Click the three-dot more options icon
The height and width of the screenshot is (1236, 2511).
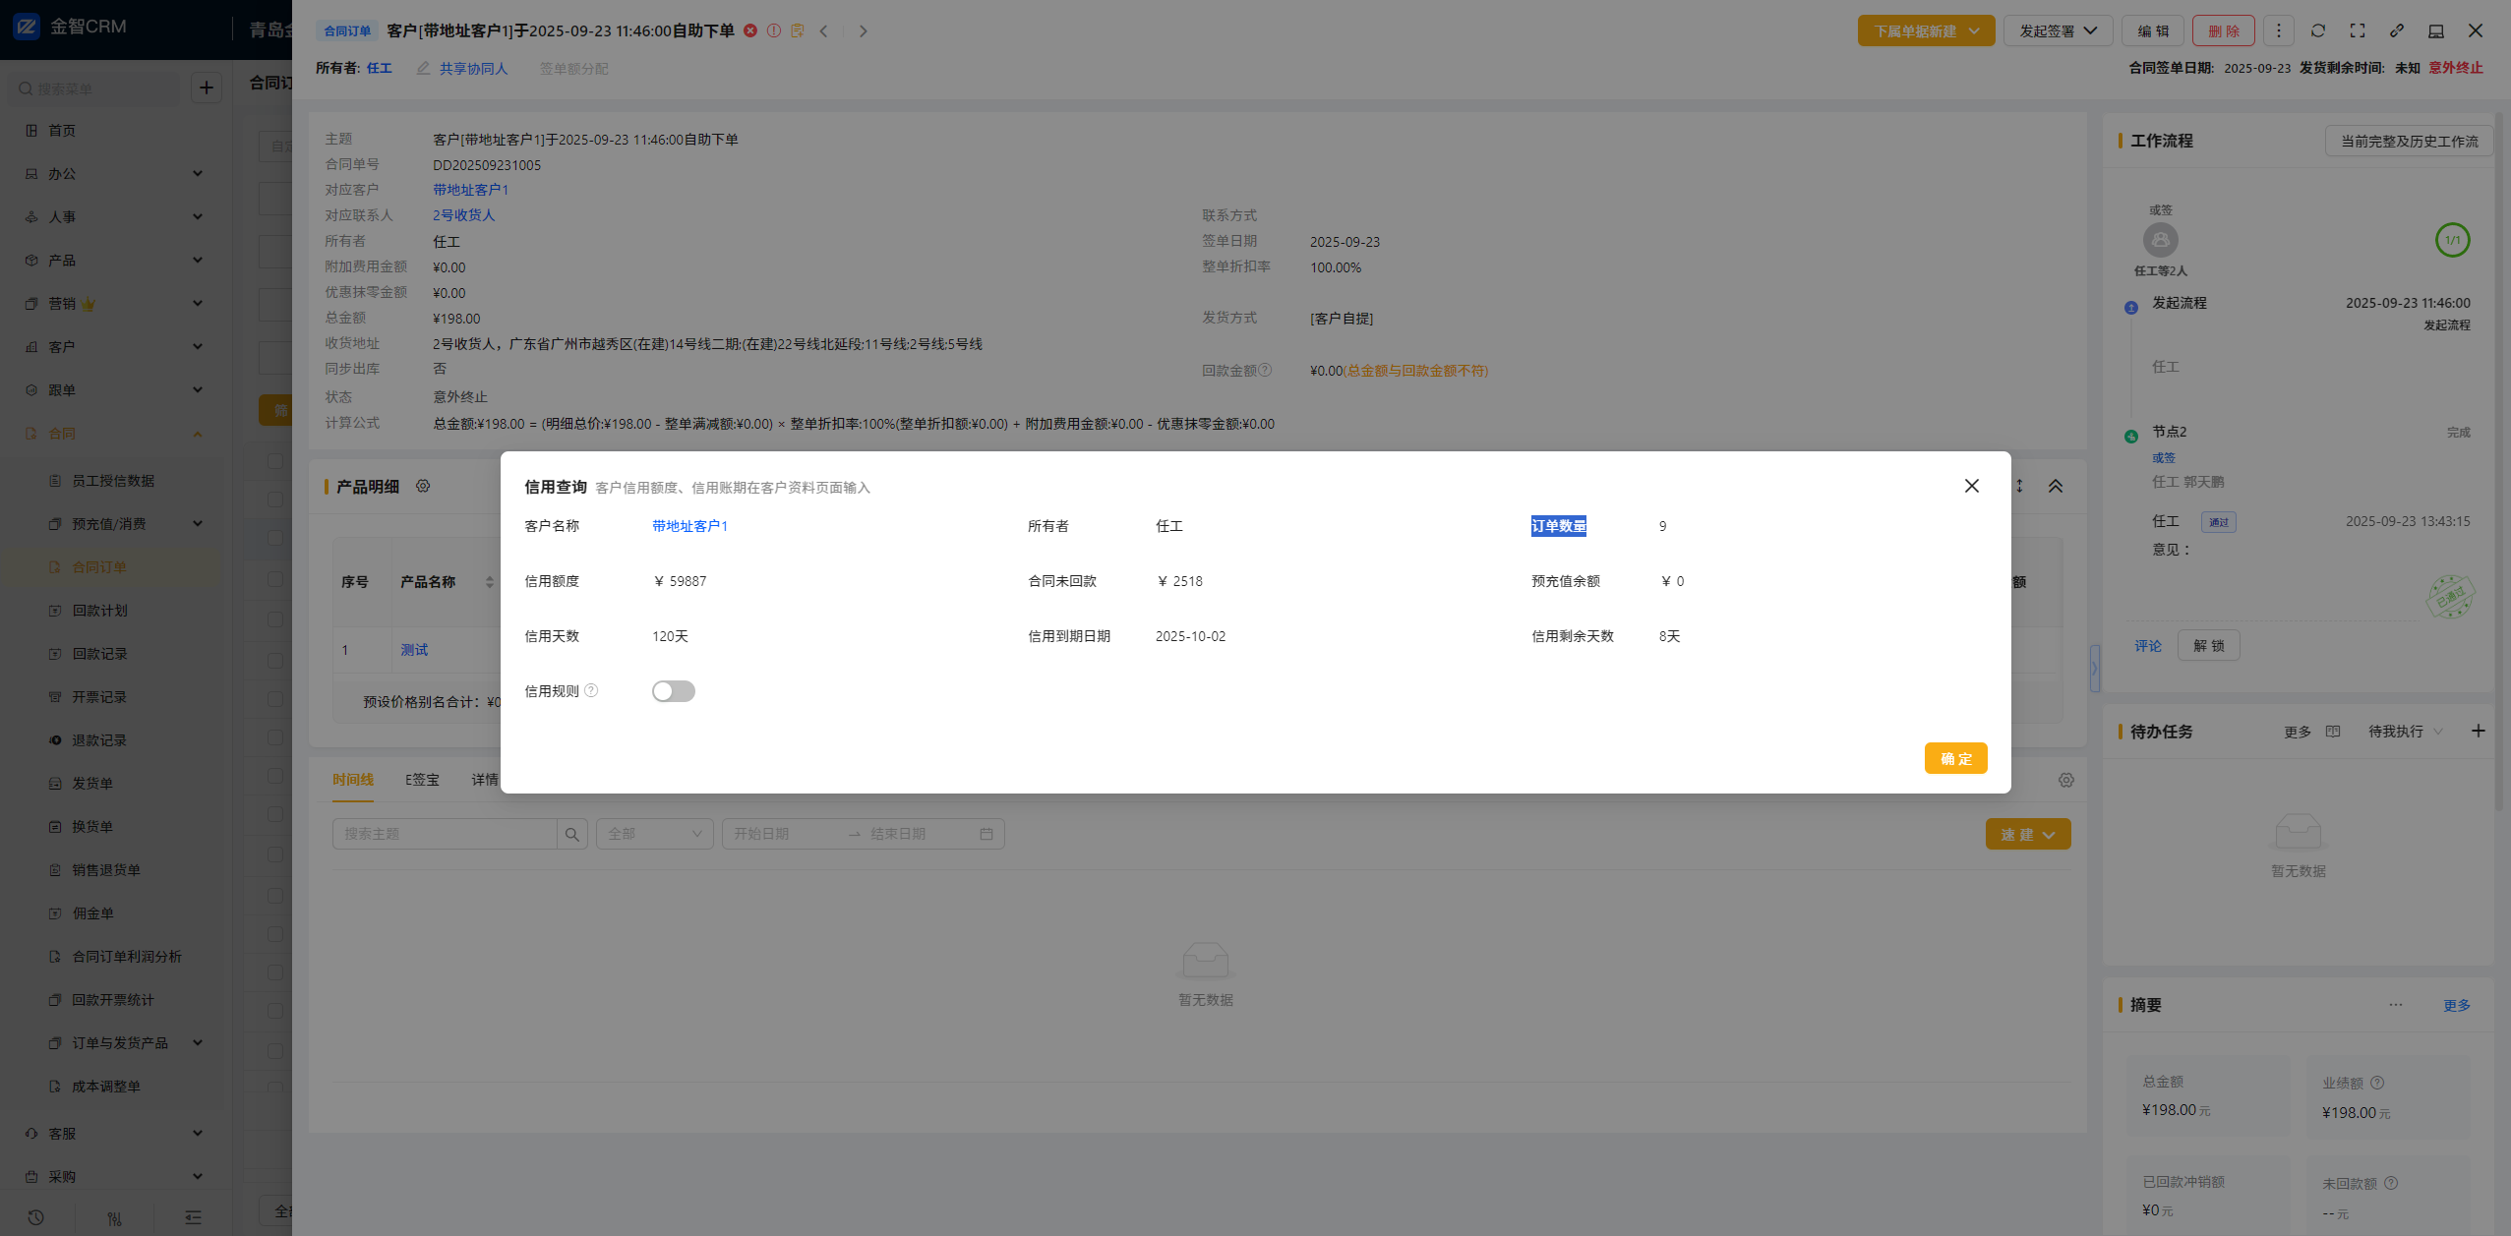2279,30
